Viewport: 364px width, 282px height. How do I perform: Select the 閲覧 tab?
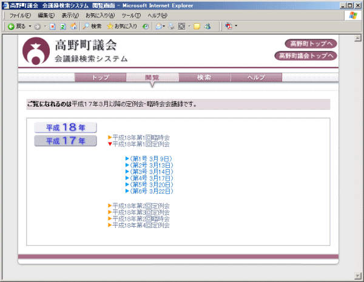152,77
